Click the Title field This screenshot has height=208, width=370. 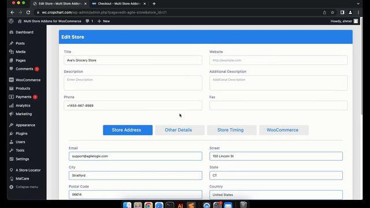pos(133,60)
